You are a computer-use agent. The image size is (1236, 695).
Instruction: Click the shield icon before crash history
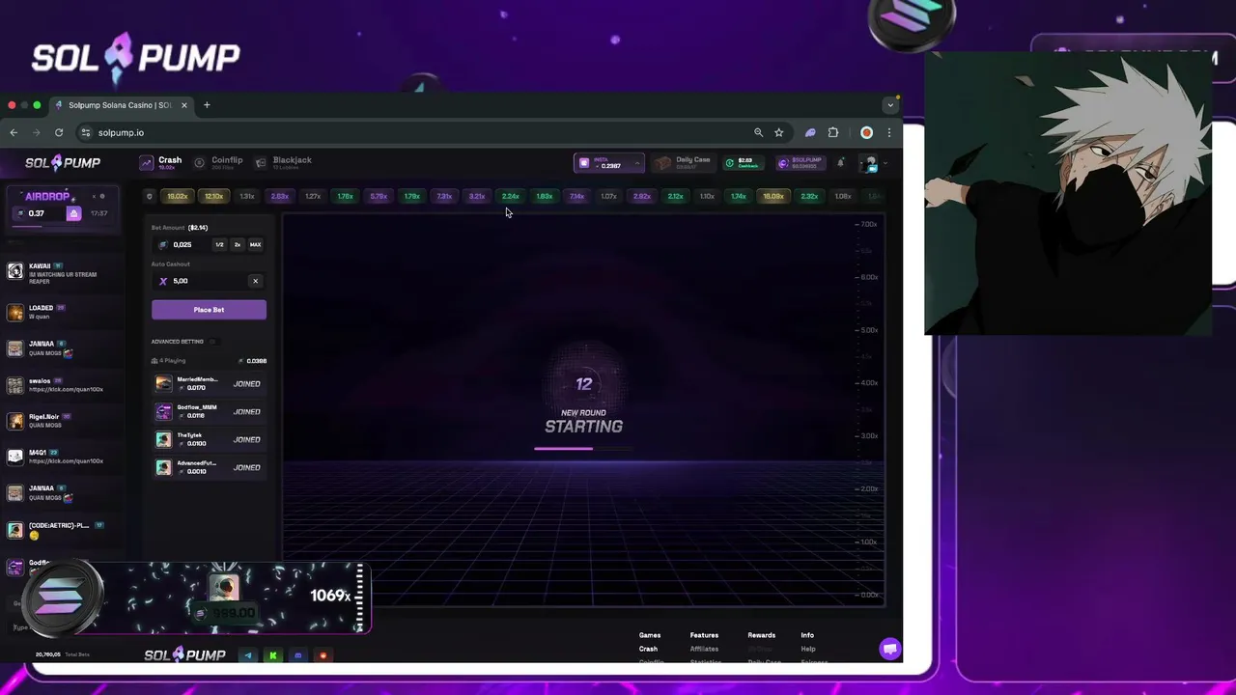point(149,196)
